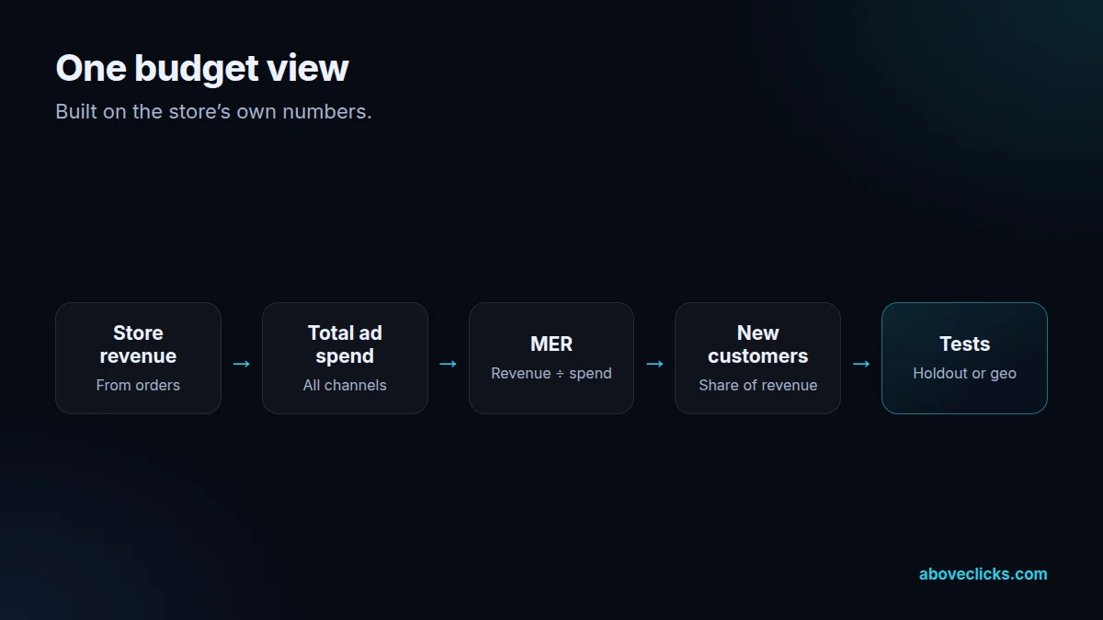Click the "From orders" caption

click(x=138, y=385)
